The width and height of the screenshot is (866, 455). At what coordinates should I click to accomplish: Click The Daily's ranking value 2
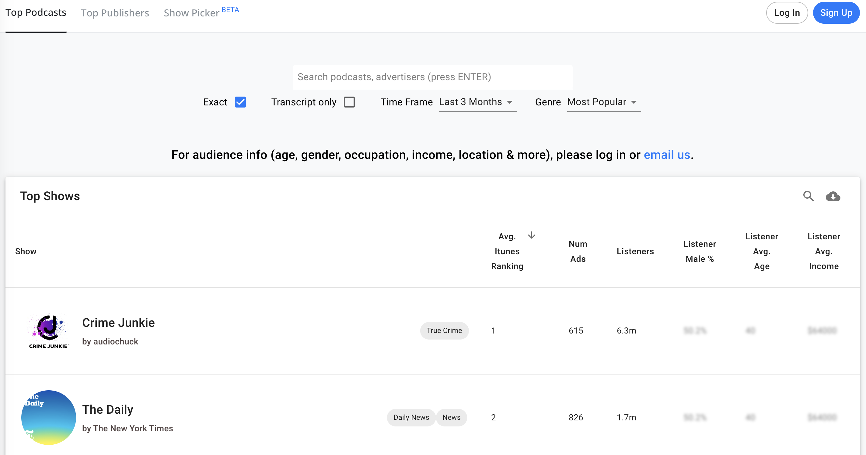[x=493, y=417]
